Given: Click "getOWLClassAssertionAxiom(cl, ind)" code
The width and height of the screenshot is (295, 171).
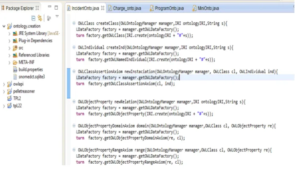Looking at the screenshot, I should pos(139,84).
